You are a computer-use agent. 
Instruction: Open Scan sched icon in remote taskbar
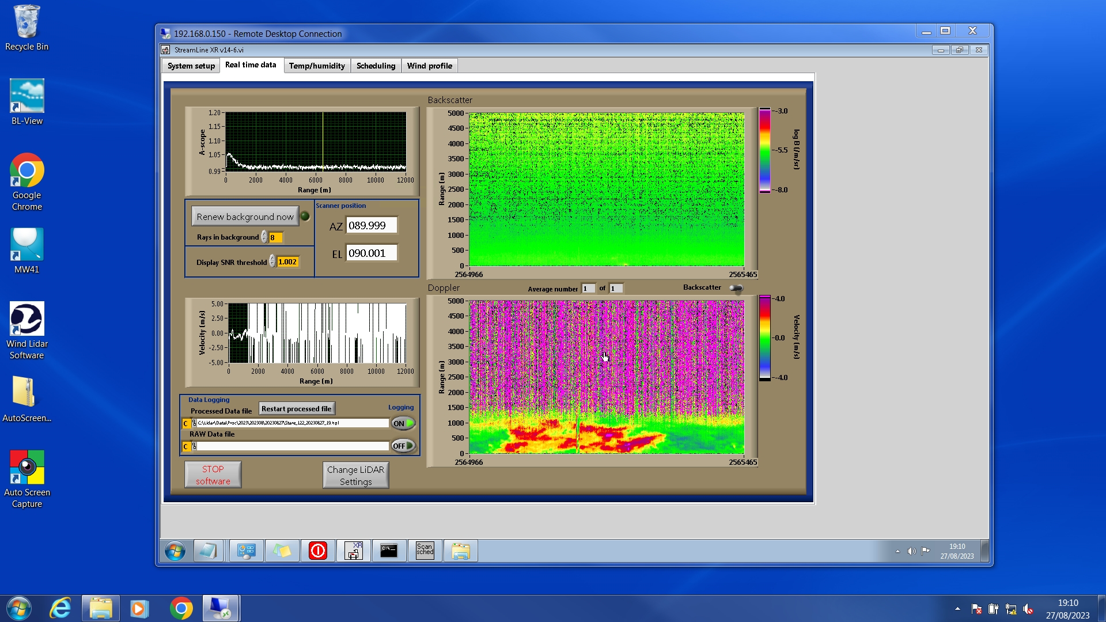(x=425, y=551)
